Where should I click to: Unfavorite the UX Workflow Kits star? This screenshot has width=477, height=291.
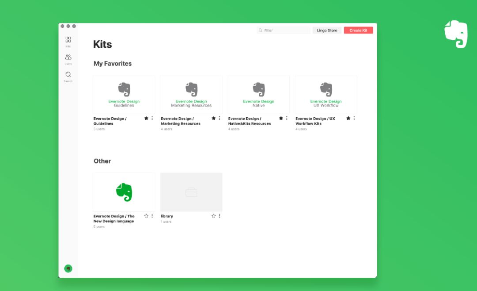348,118
